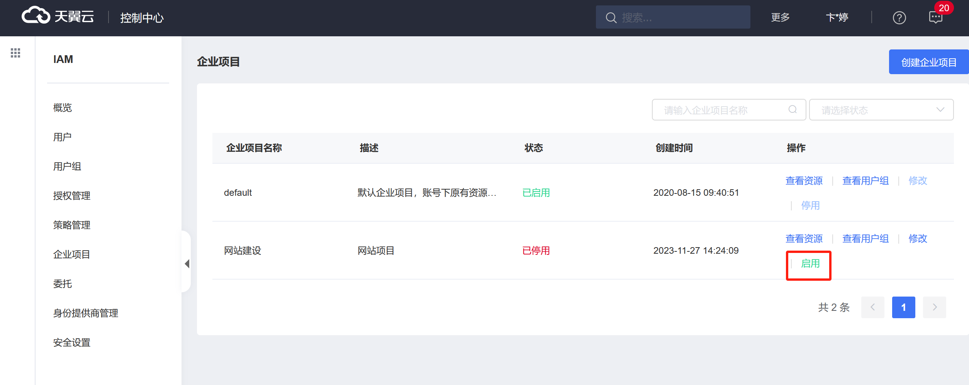
Task: Click the 创建企业项目 button
Action: pyautogui.click(x=928, y=62)
